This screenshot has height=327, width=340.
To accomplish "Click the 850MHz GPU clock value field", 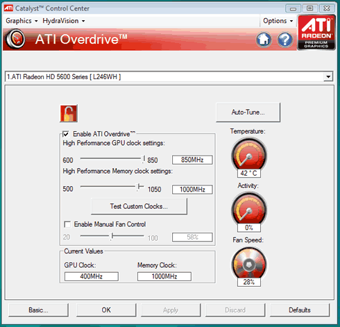I will [x=192, y=160].
